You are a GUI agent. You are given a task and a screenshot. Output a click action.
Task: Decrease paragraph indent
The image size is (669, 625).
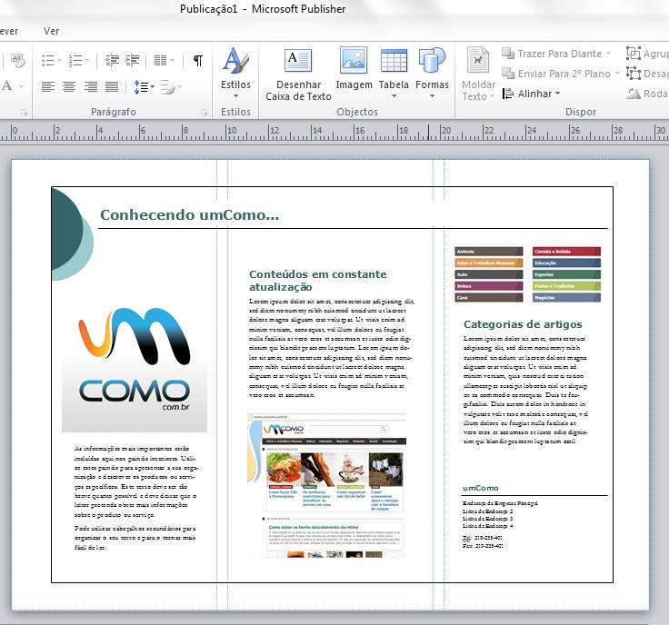point(112,61)
